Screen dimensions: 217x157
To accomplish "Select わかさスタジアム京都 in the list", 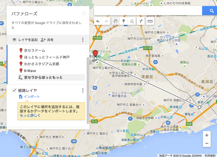I will click(42, 64).
